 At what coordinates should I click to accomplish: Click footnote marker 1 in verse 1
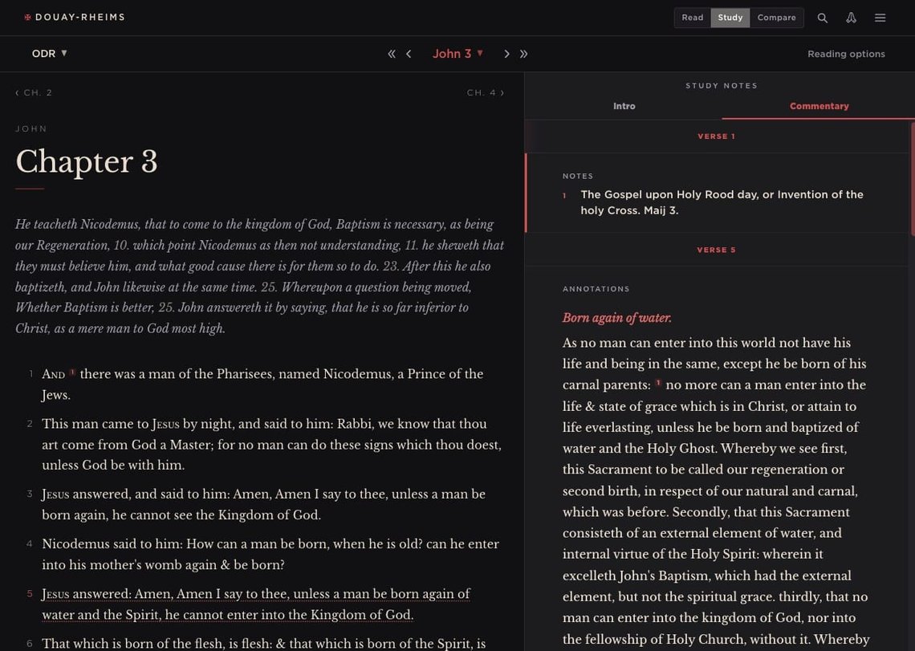point(72,372)
